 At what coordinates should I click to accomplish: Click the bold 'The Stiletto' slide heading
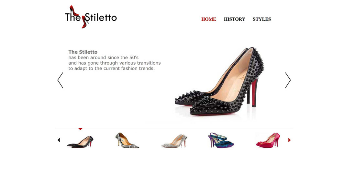[83, 52]
